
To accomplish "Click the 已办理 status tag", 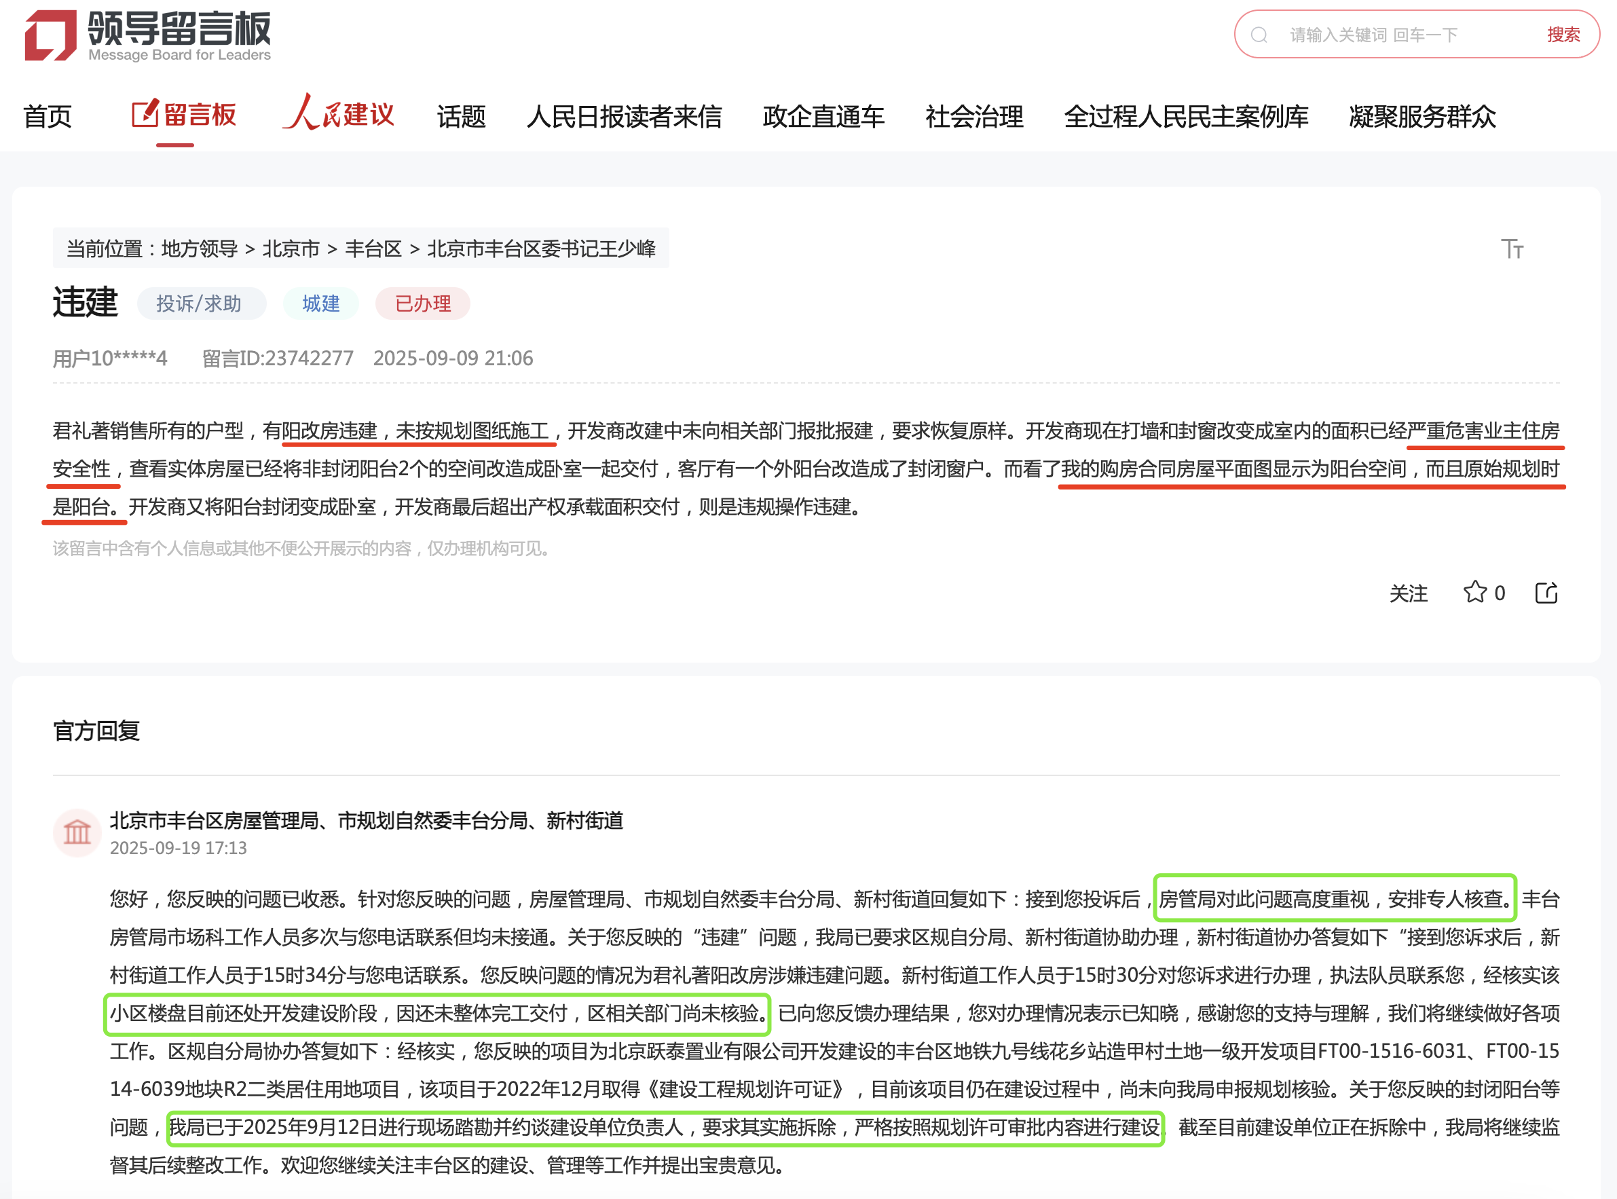I will 422,303.
